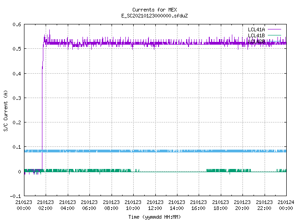The image size is (295, 221).
Task: Click the 210123 08:00 x-axis tick label
Action: point(111,205)
